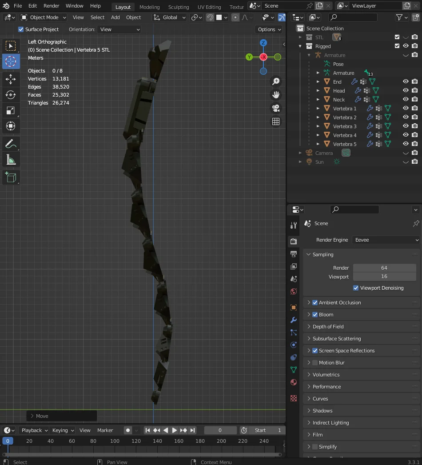
Task: Open the Measure tool
Action: [11, 158]
